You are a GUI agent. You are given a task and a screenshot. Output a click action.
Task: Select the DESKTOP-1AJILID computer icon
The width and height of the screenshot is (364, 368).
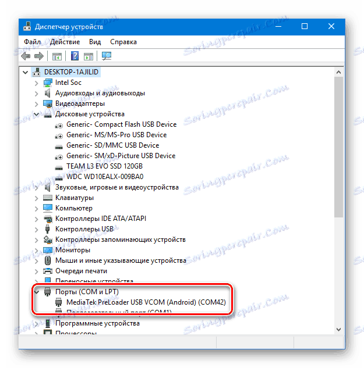point(37,72)
